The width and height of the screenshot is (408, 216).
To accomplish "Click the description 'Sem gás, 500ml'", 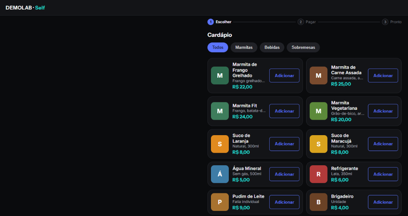I will coord(247,174).
